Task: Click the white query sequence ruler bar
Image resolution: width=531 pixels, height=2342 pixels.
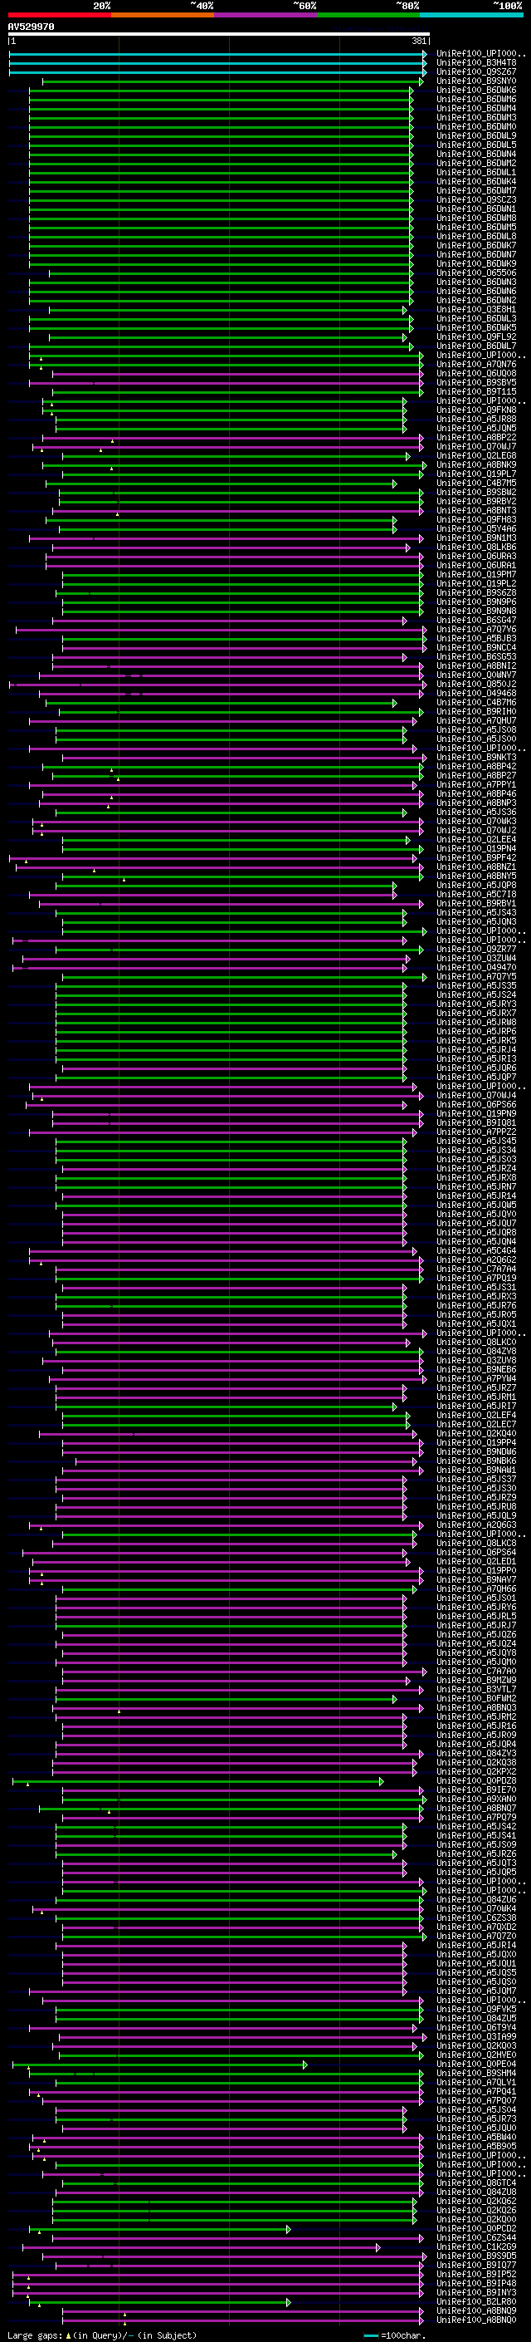Action: pyautogui.click(x=219, y=35)
